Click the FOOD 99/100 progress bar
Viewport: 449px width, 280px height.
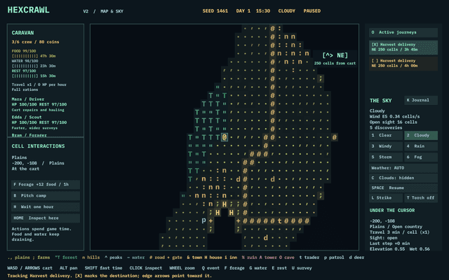point(25,56)
